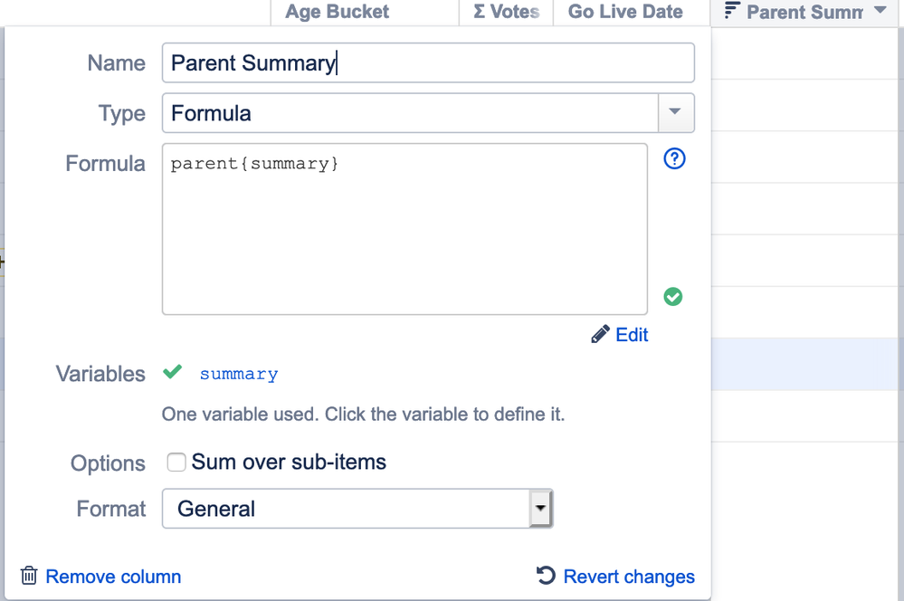Click the Revert changes link

click(629, 577)
